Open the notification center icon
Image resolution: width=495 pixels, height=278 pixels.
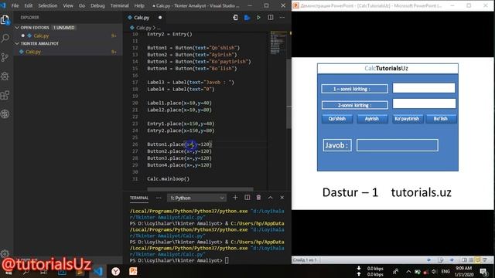(x=483, y=271)
